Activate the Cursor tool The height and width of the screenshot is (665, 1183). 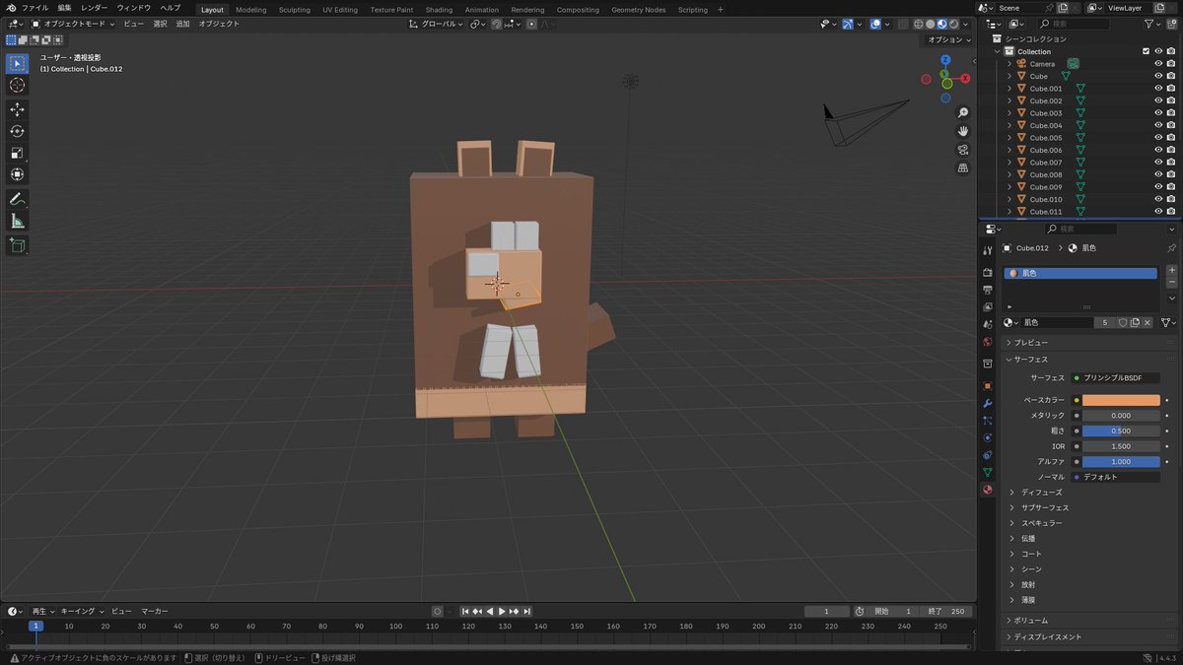point(17,87)
